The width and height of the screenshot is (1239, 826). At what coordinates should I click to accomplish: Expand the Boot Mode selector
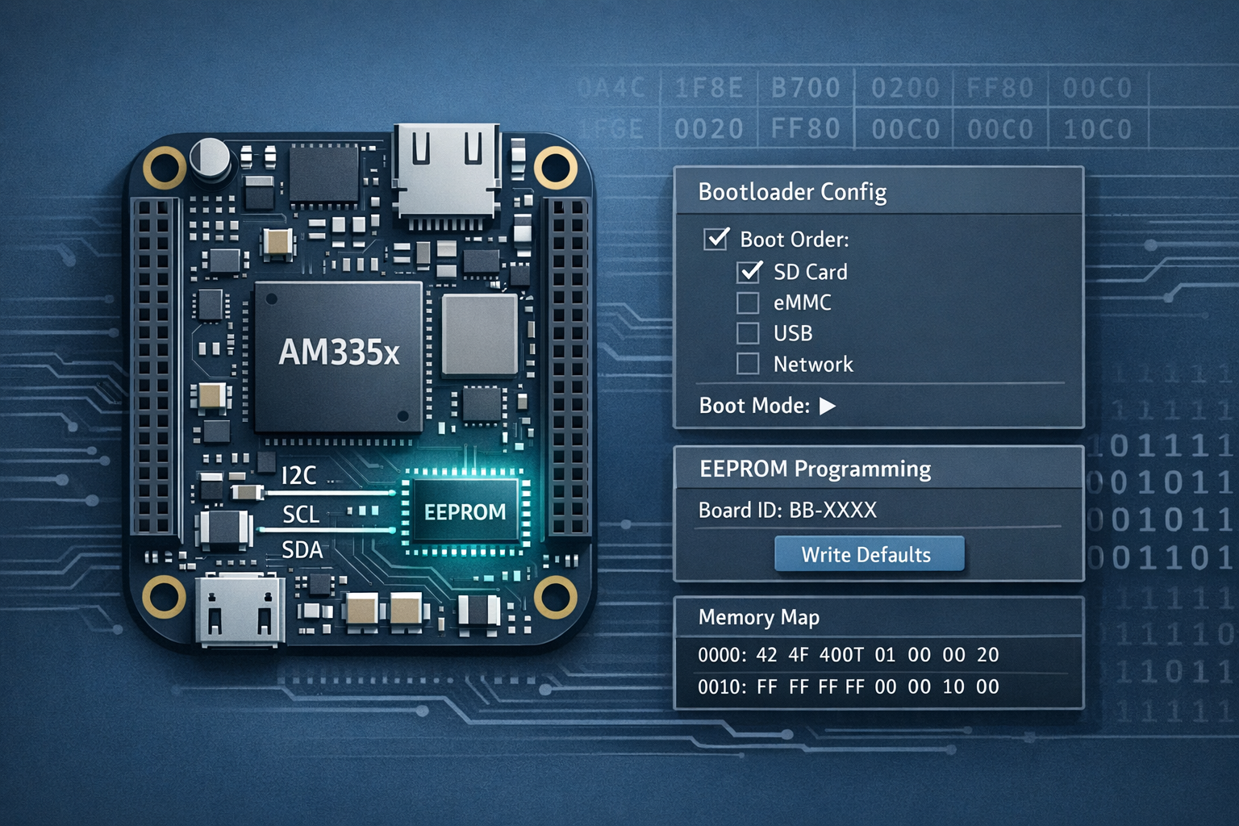828,406
